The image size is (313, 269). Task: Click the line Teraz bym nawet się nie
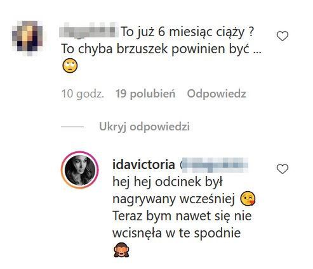182,216
